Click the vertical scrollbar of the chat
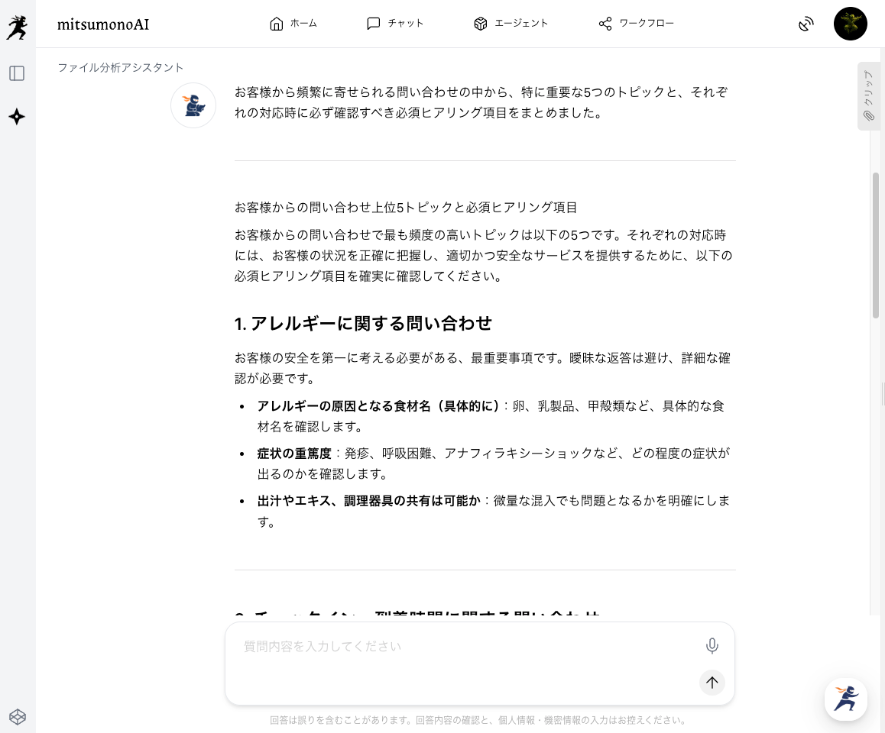 (x=876, y=244)
